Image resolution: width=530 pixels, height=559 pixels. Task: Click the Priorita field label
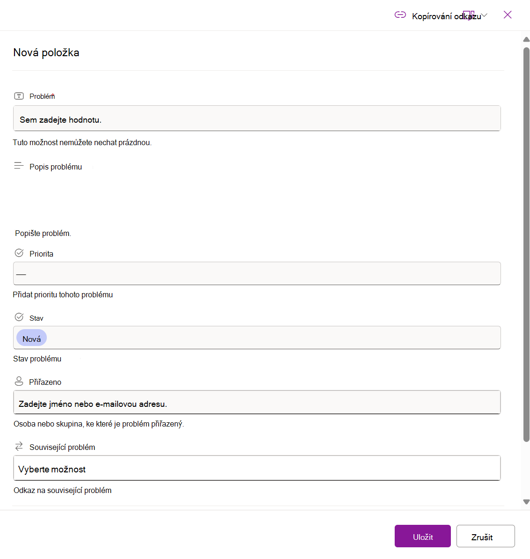(x=41, y=254)
